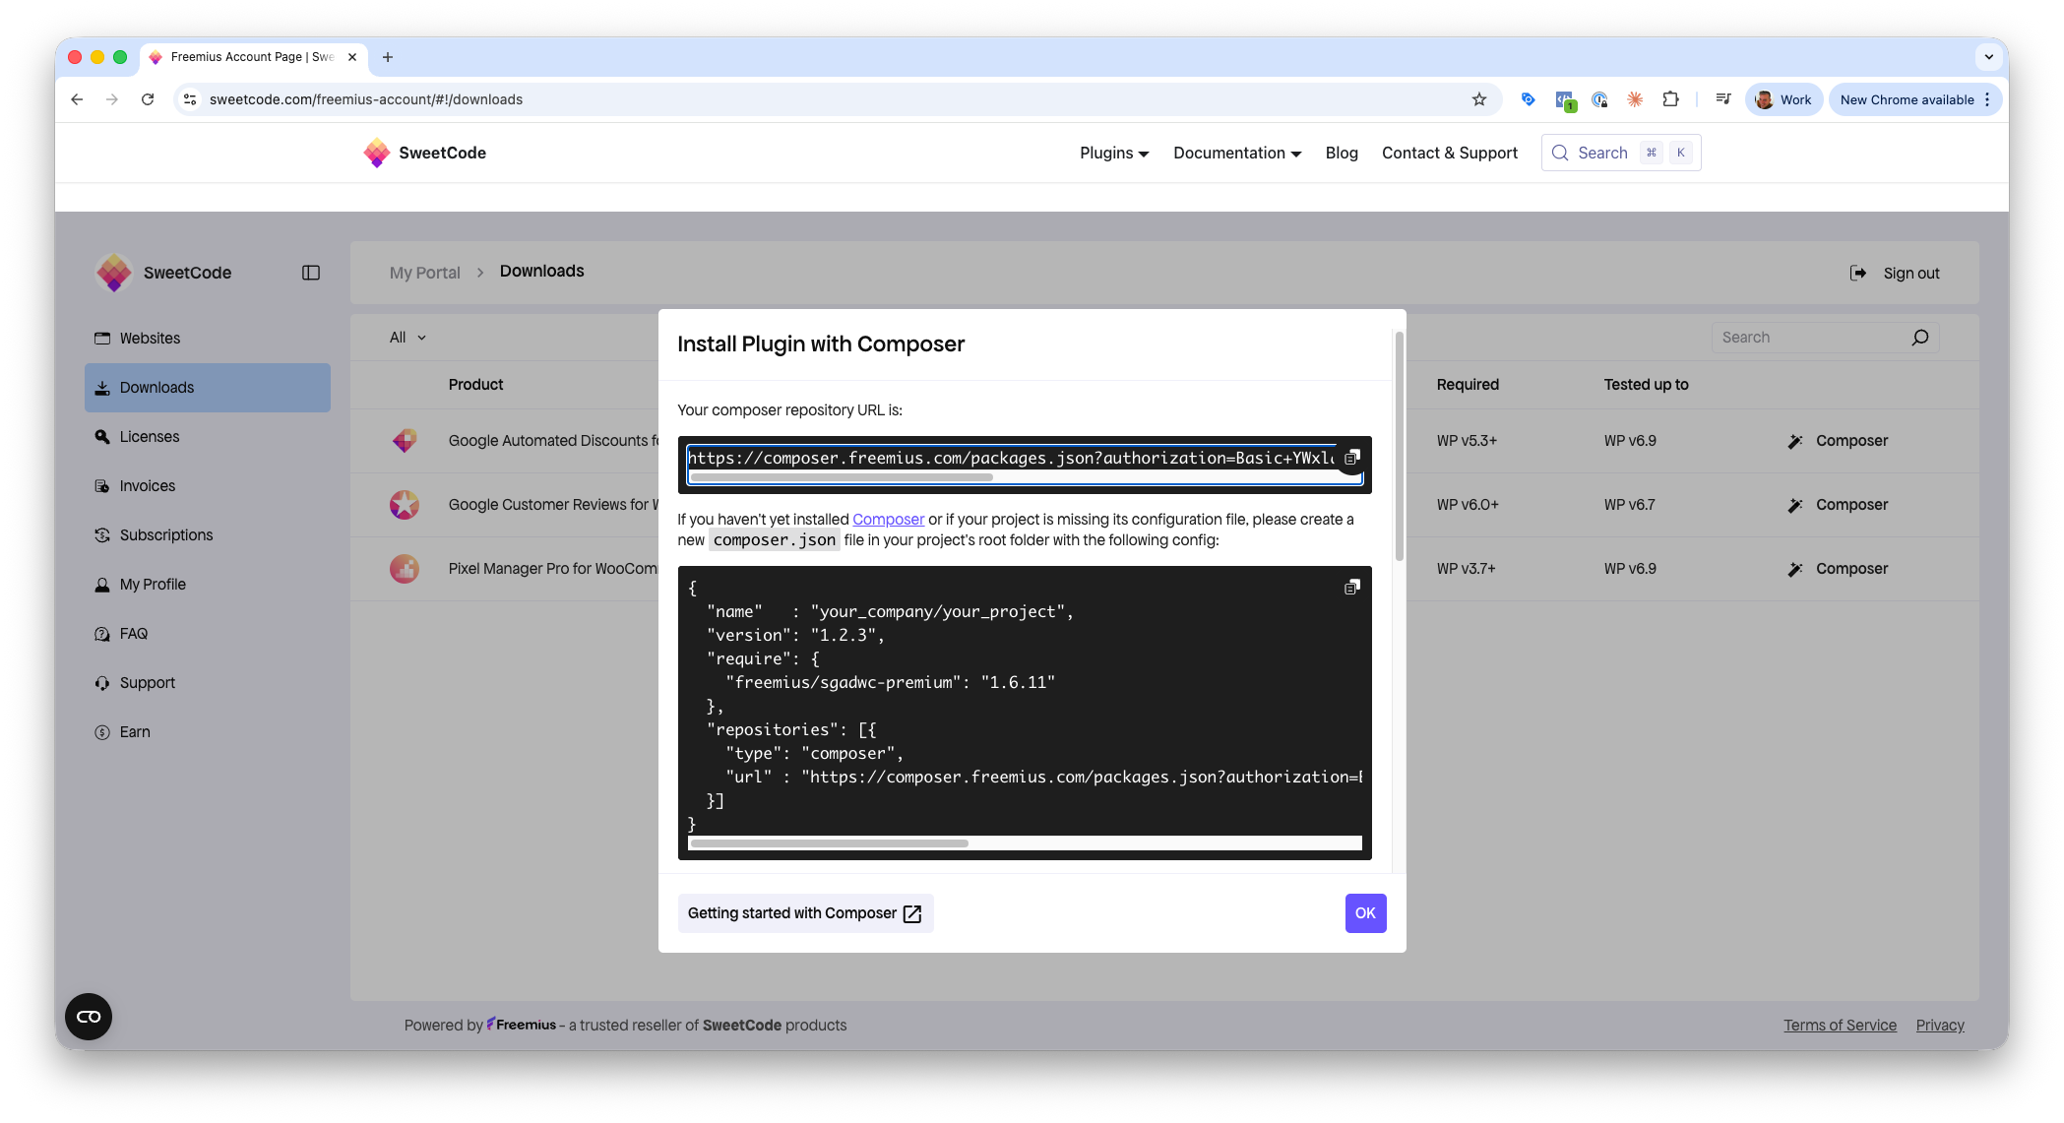Open the Earn section in the sidebar
This screenshot has width=2064, height=1123.
point(133,731)
